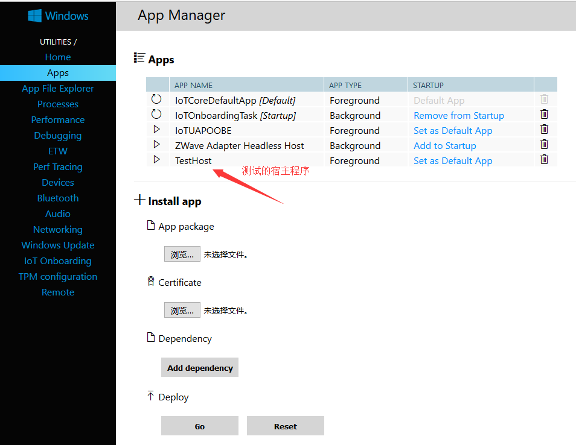The width and height of the screenshot is (576, 445).
Task: Set IoTUAPOOBE as Default App
Action: pos(453,131)
